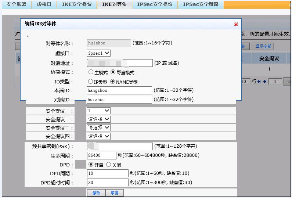
Task: Click the DPD周期 field showing 10
Action: coord(108,173)
